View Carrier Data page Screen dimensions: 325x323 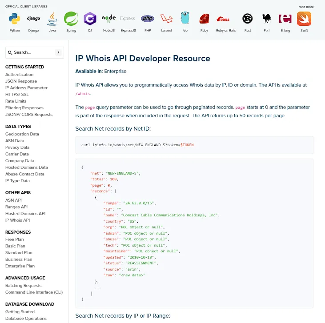tap(17, 154)
